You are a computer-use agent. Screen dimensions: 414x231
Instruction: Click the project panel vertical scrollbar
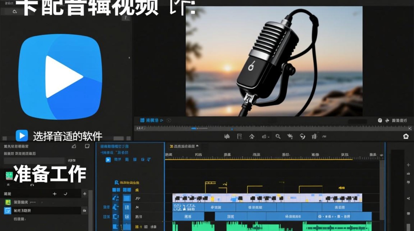tap(90, 210)
